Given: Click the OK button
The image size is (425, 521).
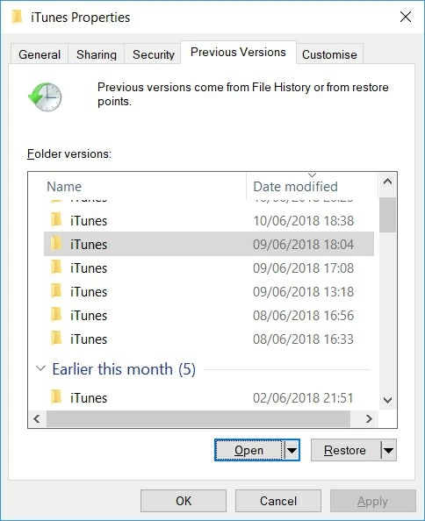Looking at the screenshot, I should [x=184, y=501].
